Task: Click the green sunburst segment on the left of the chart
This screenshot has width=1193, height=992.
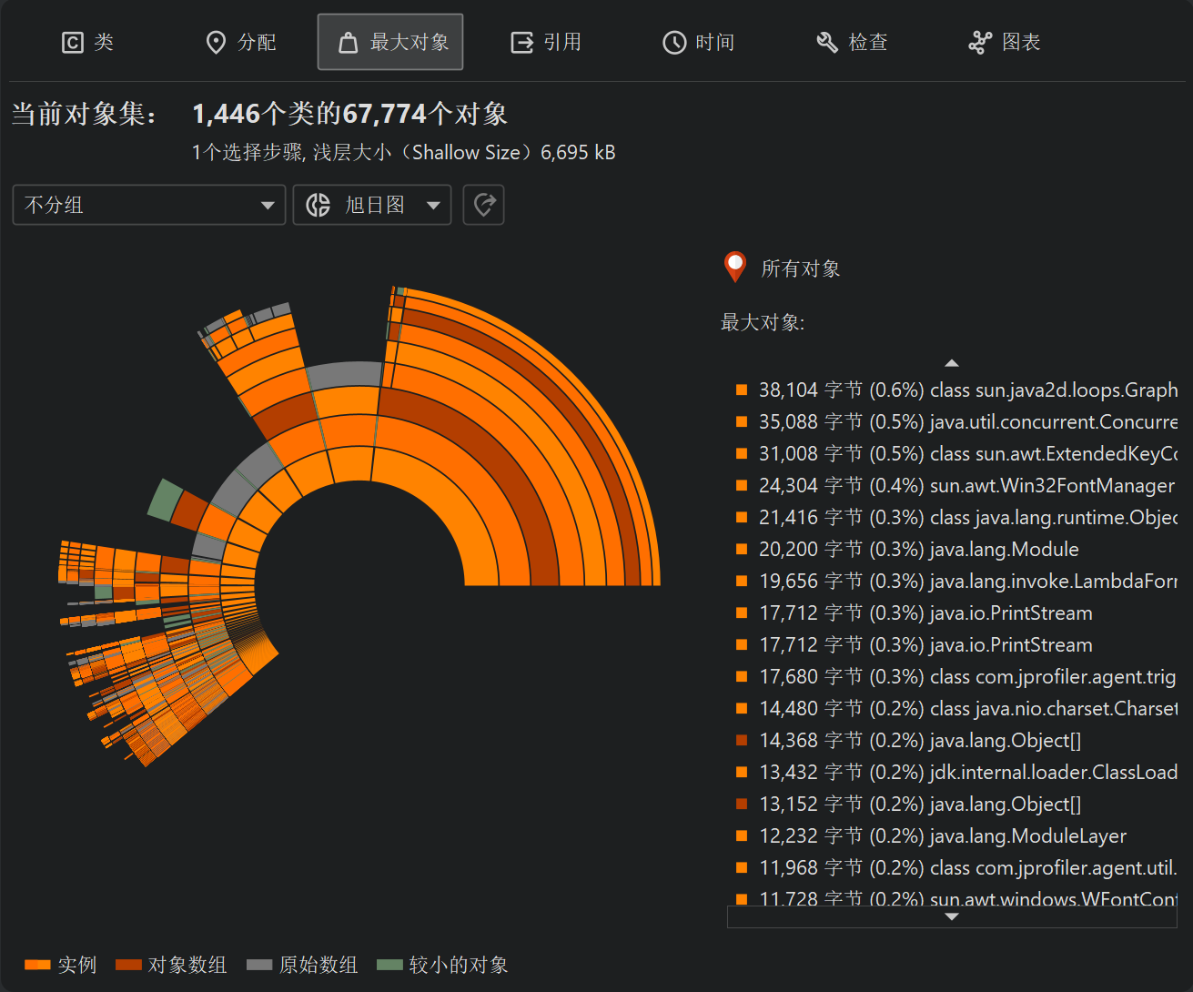Action: pos(166,500)
